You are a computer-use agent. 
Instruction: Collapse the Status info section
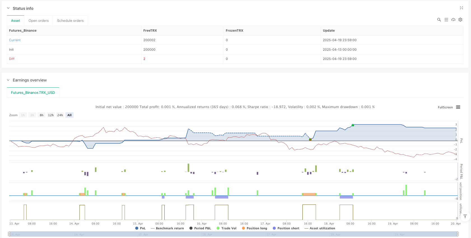point(8,8)
